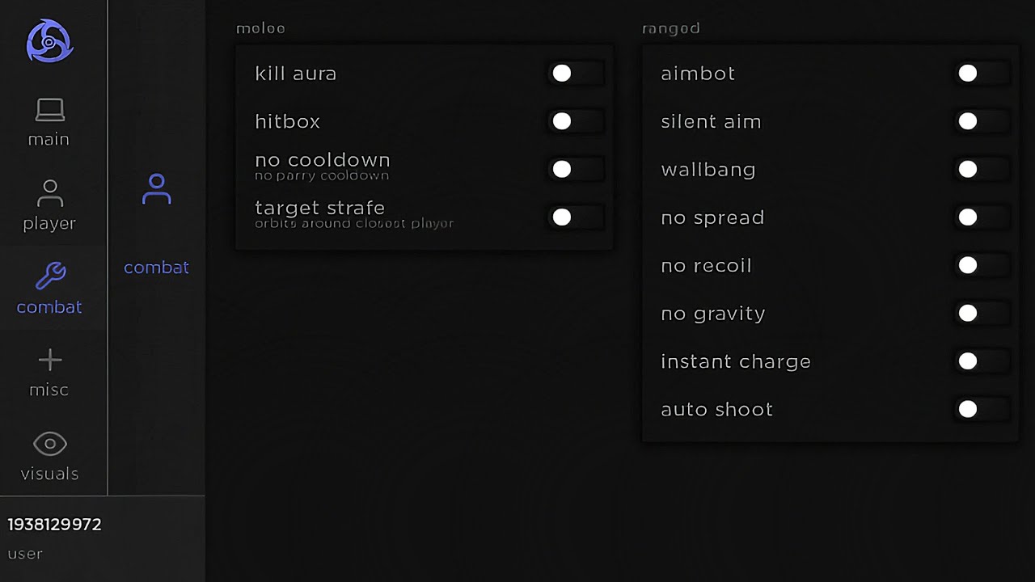Enable the hitbox toggle
1035x582 pixels.
coord(575,121)
